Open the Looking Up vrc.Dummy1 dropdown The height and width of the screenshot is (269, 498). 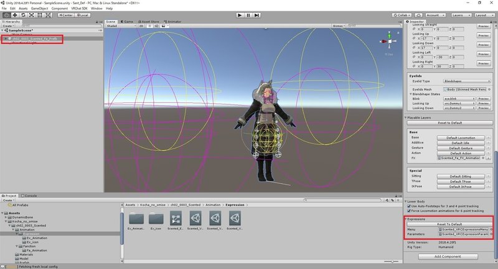click(459, 104)
